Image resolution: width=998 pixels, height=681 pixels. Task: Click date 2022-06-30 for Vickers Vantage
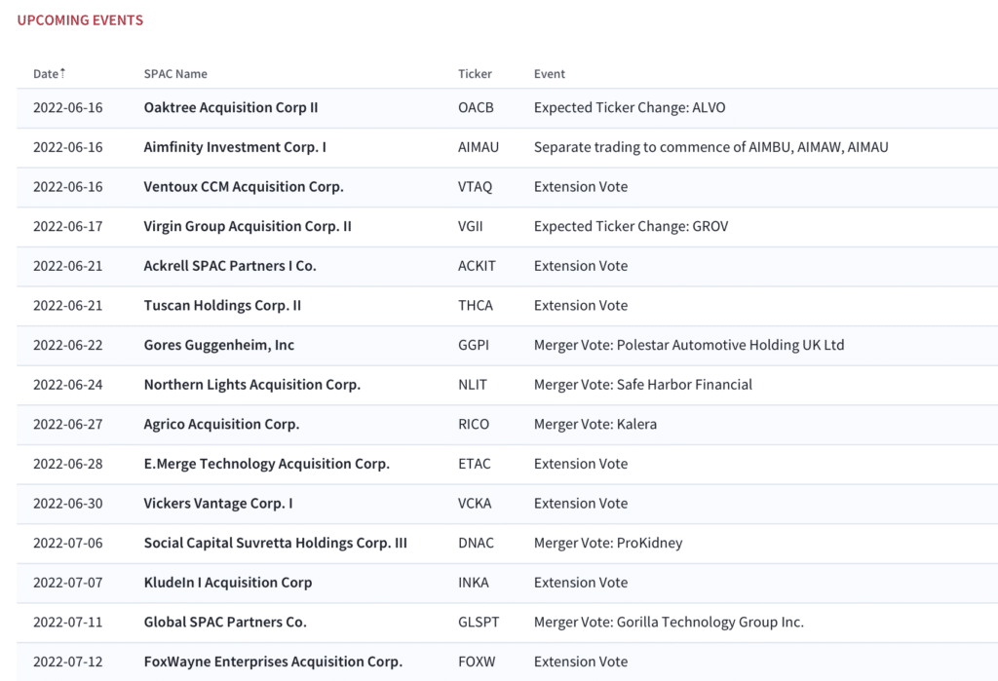tap(67, 503)
